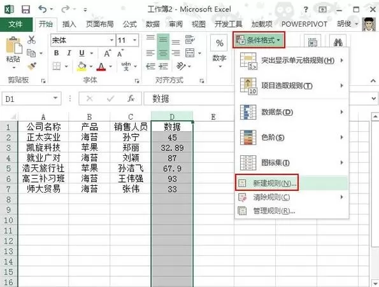The height and width of the screenshot is (287, 379).
Task: Click the Decrease Font Size icon
Action: (x=120, y=53)
